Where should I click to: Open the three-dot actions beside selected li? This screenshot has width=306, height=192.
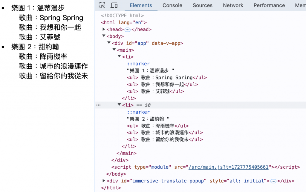tap(98, 105)
